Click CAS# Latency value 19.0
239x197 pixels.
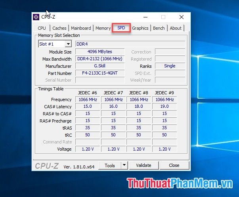click(164, 107)
